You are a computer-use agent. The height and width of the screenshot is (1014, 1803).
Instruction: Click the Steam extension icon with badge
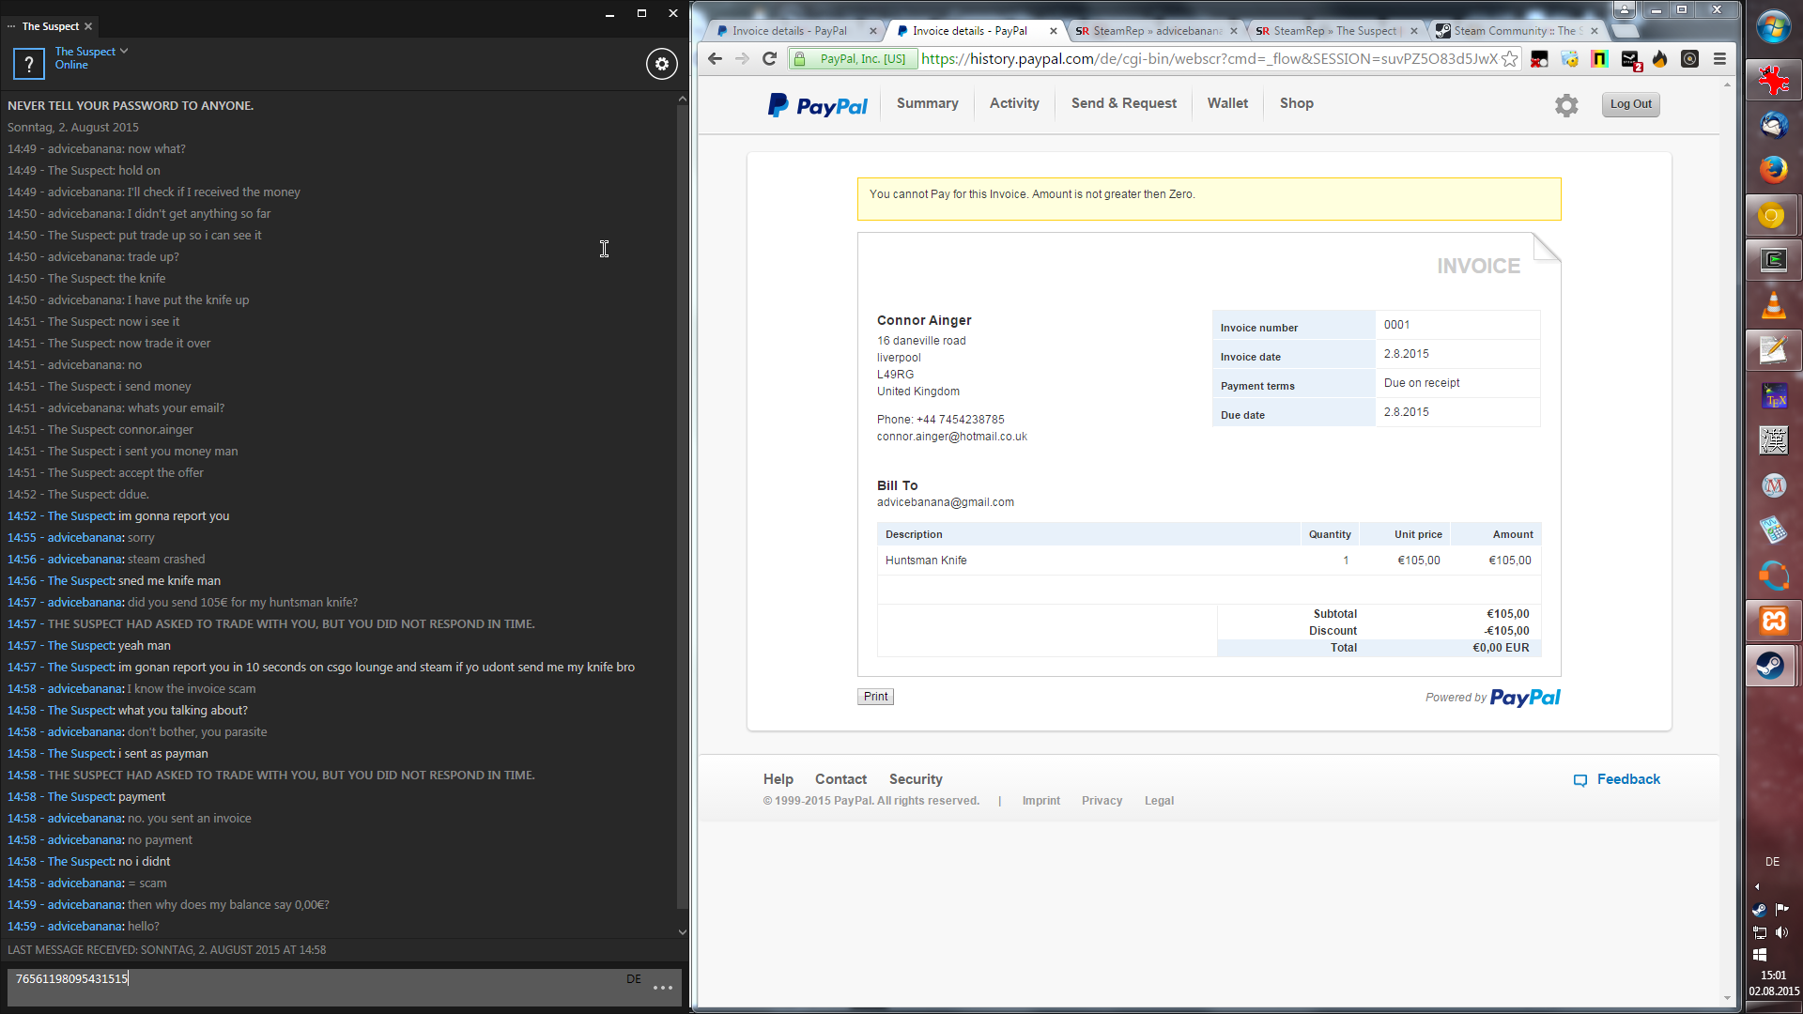coord(1630,59)
